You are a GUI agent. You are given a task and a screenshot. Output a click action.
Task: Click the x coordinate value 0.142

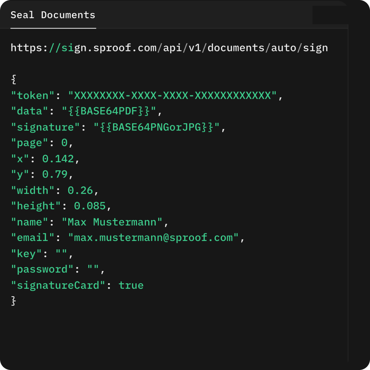click(x=58, y=159)
